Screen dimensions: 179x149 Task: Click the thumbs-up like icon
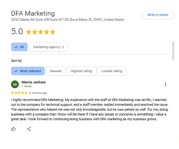13,129
